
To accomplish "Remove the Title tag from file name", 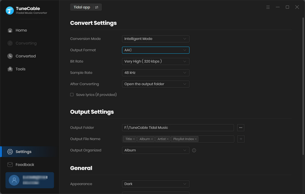I will [134, 139].
